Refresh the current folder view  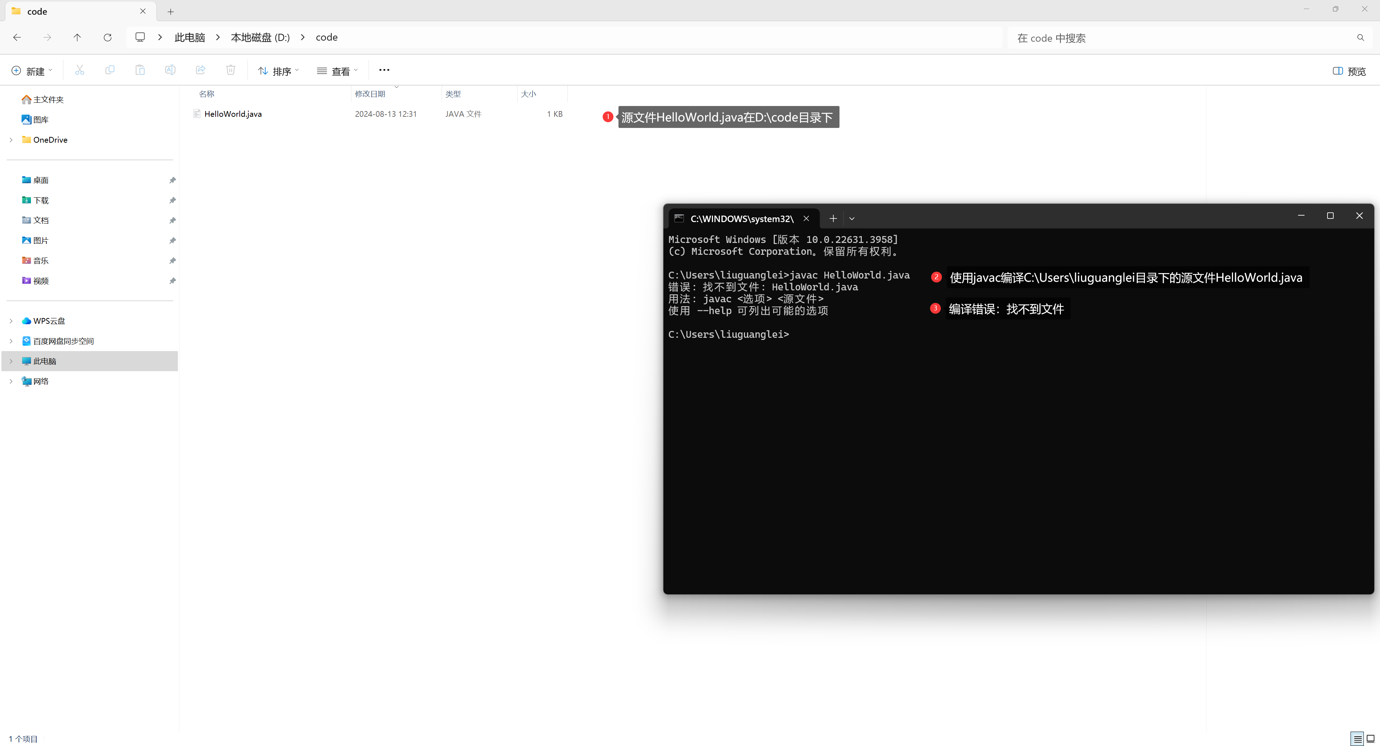(x=107, y=37)
